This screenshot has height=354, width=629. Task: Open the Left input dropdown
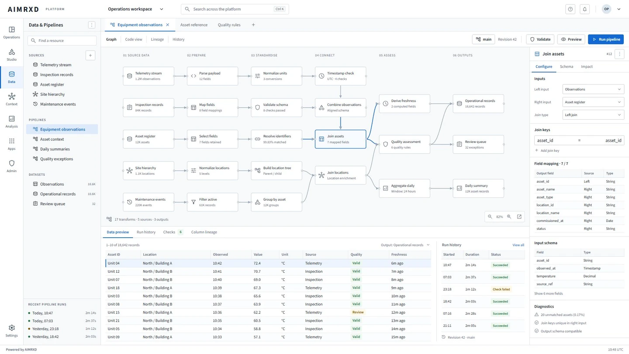click(593, 89)
